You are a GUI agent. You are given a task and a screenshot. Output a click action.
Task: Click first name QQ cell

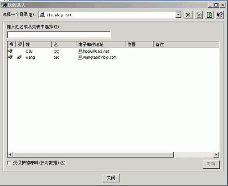tap(57, 51)
